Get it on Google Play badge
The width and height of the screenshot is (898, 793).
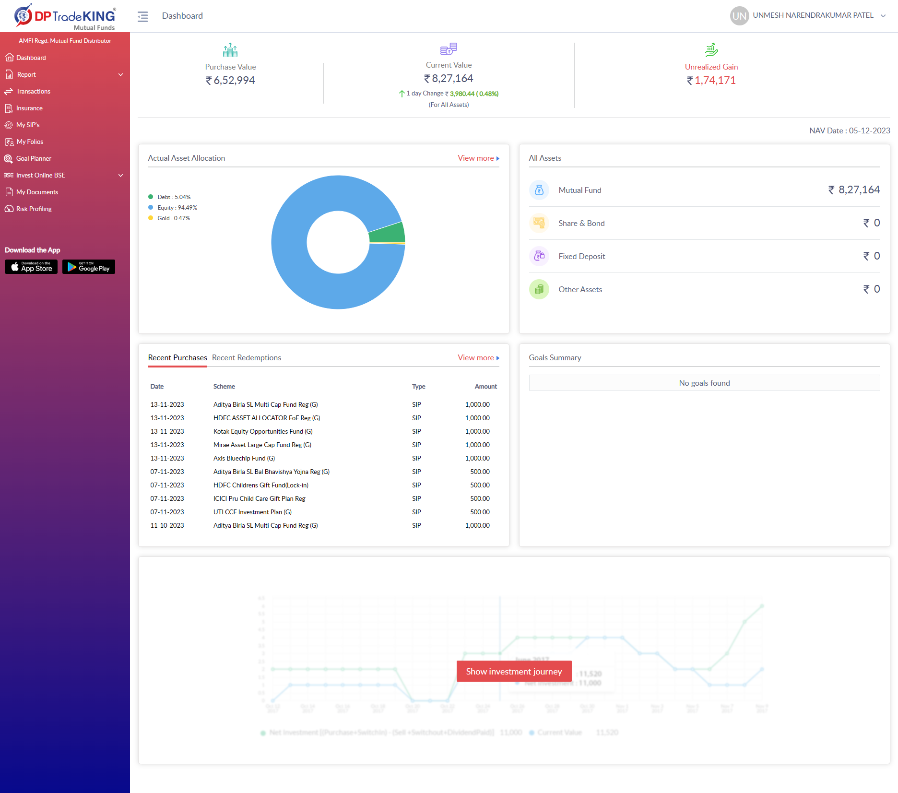tap(89, 267)
